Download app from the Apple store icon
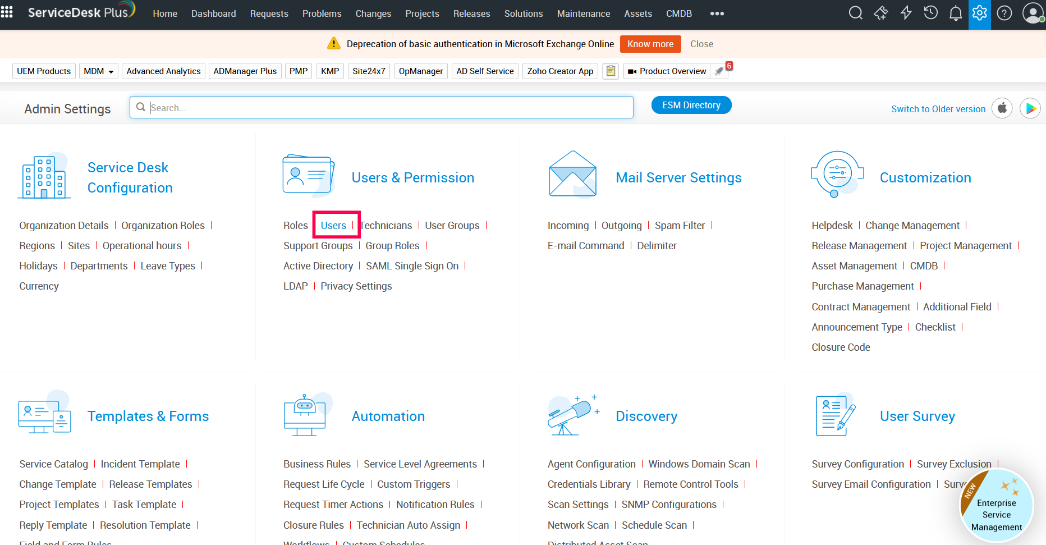Image resolution: width=1046 pixels, height=545 pixels. tap(1002, 108)
